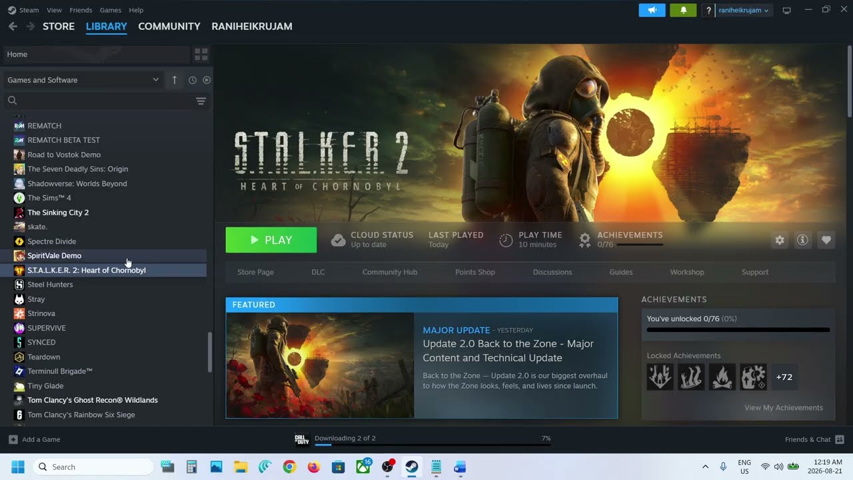Open the advanced filter options icon
853x480 pixels.
(x=201, y=101)
